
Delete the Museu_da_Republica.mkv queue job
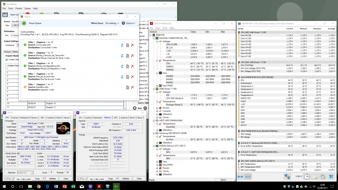132,66
